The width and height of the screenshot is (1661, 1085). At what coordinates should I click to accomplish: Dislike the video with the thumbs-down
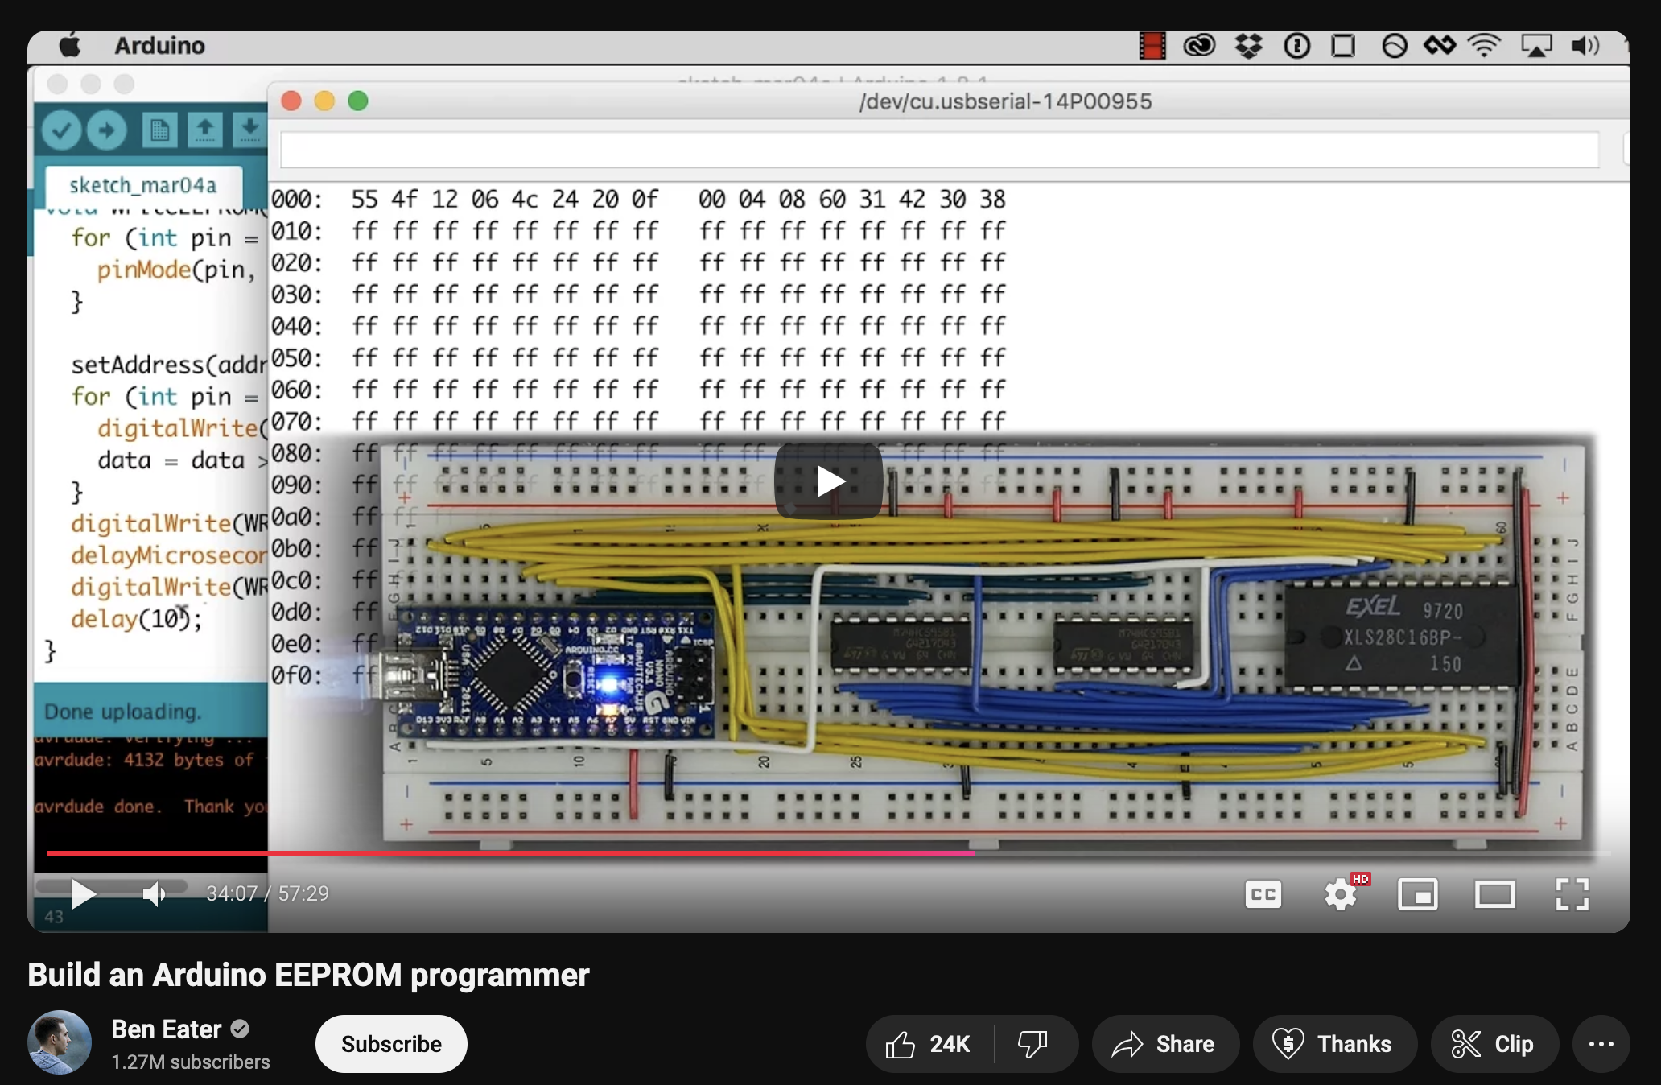pyautogui.click(x=1034, y=1044)
